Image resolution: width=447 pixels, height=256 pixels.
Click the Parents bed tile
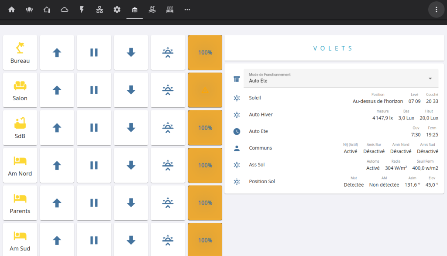coord(20,203)
